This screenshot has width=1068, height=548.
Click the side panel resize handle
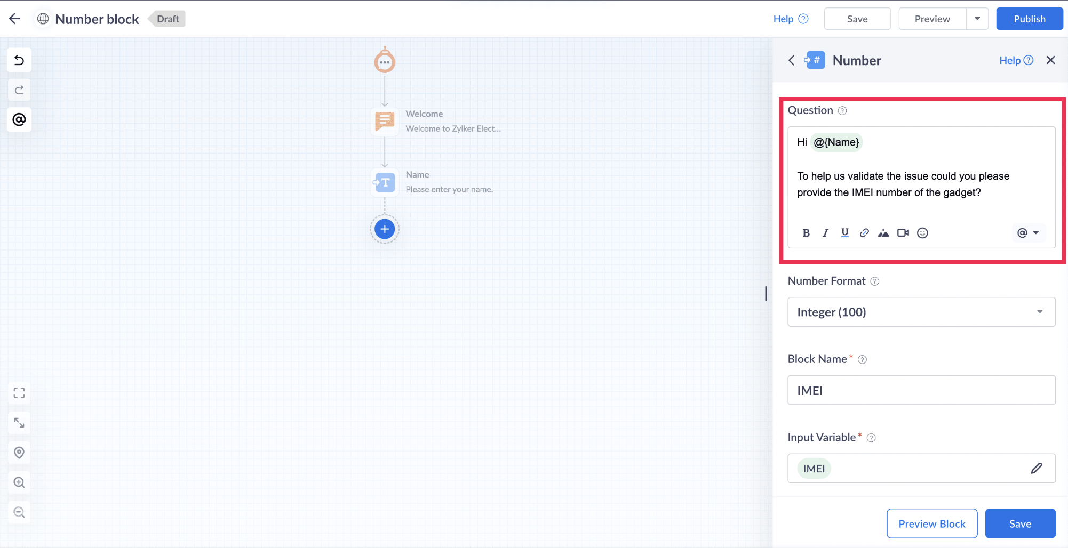[766, 293]
